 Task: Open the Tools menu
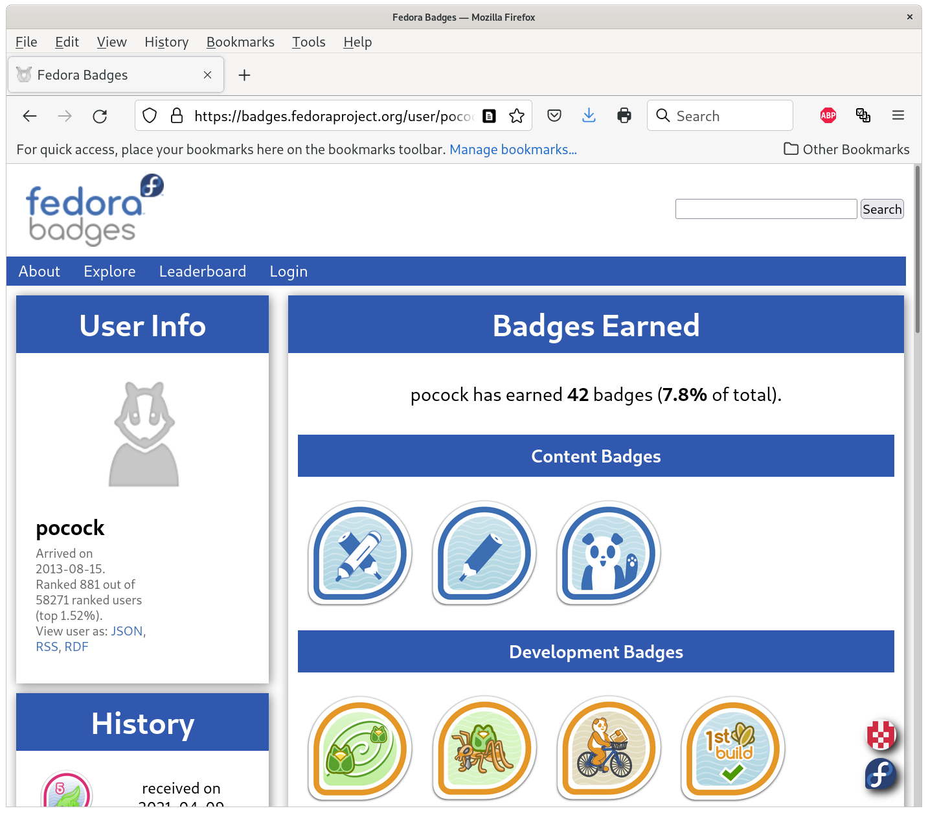coord(309,42)
